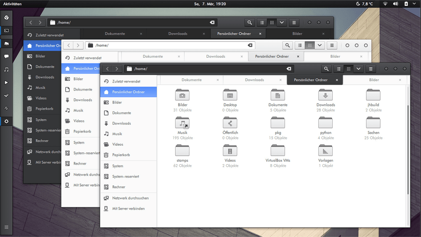
Task: Switch to Dokumente tab in back window
Action: tap(115, 34)
